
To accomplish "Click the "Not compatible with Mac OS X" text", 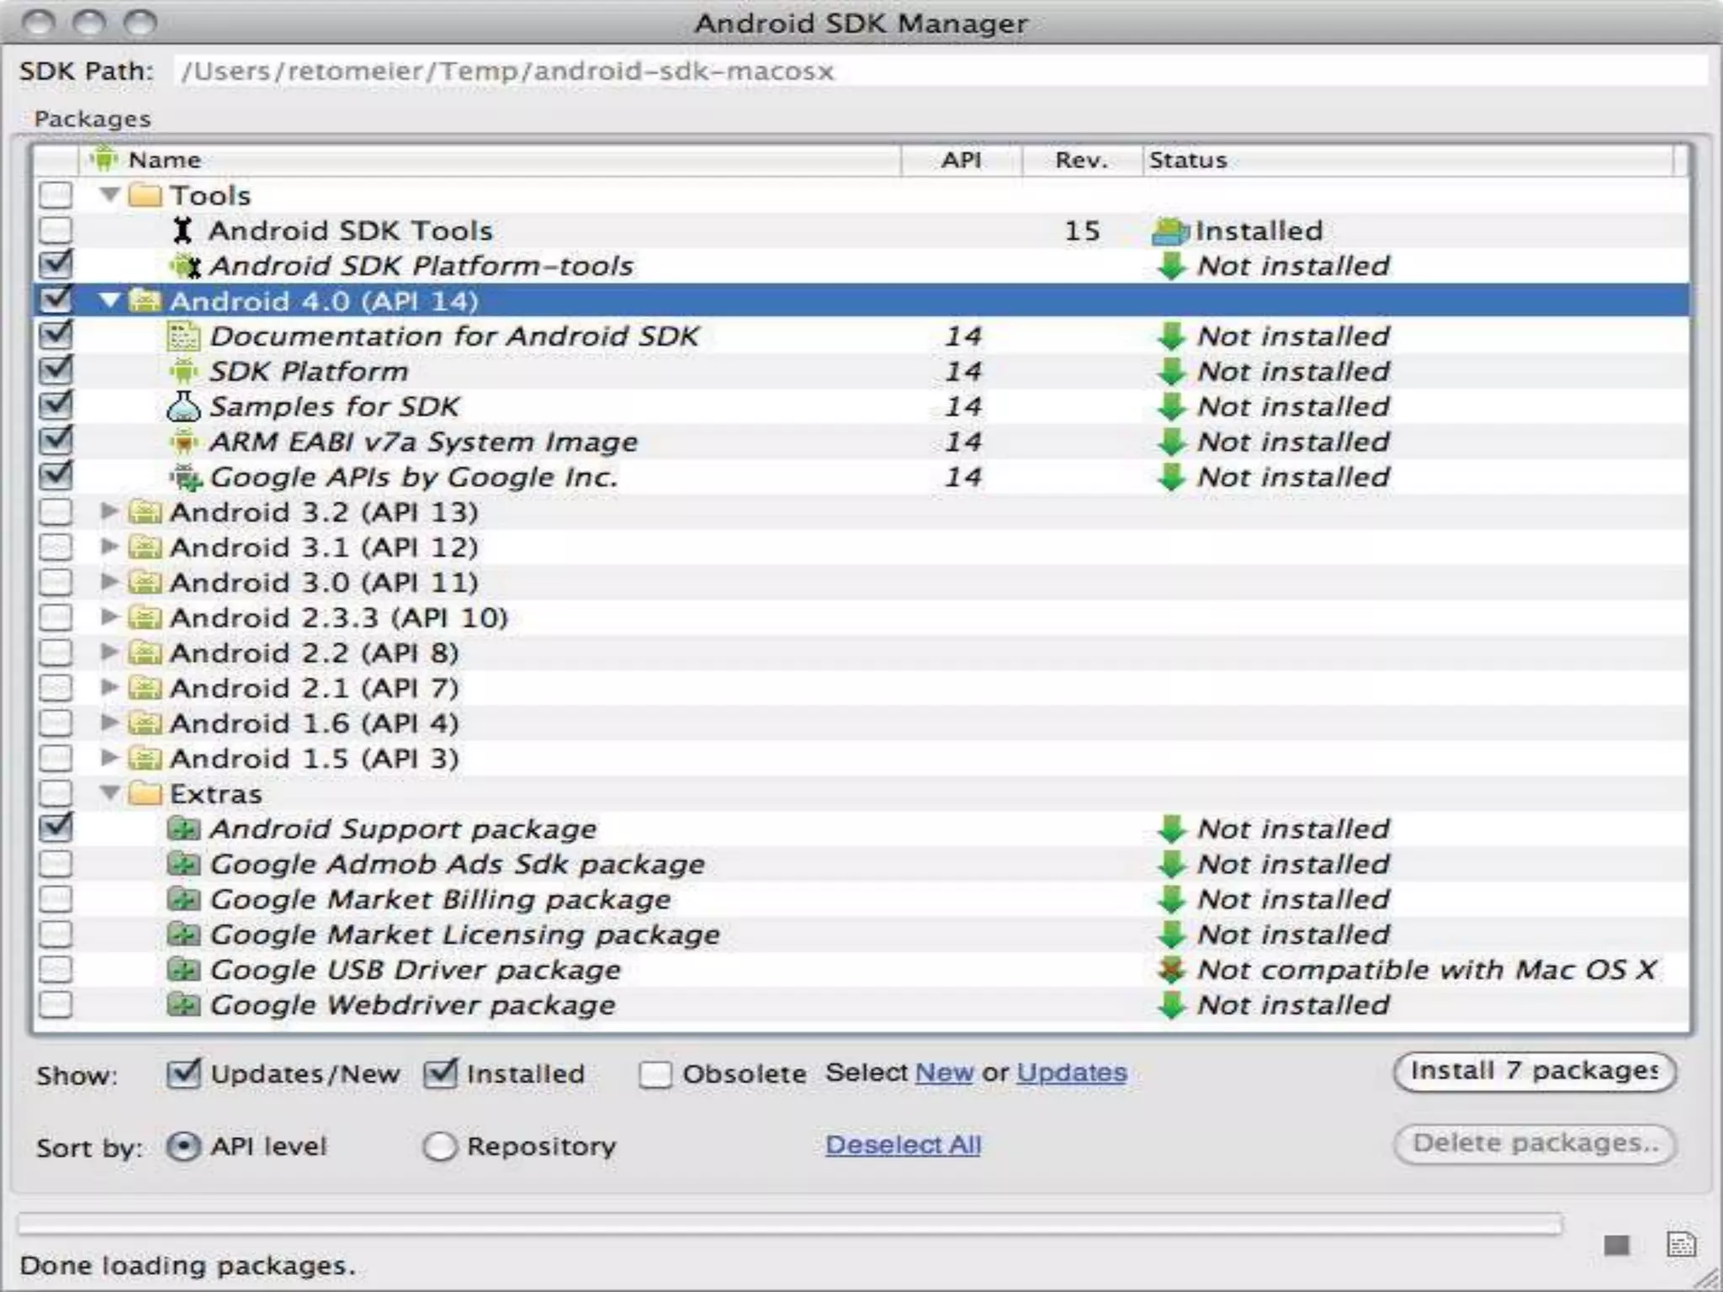I will [x=1427, y=970].
